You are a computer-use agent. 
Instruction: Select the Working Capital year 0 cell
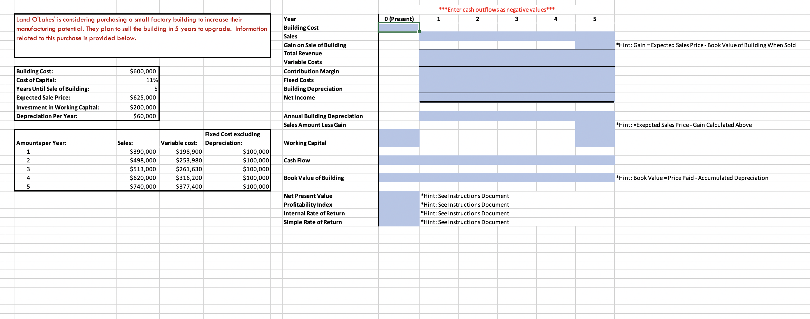[399, 139]
